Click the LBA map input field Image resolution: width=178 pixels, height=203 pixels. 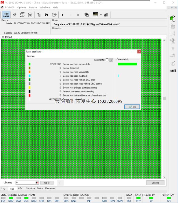tap(25, 183)
